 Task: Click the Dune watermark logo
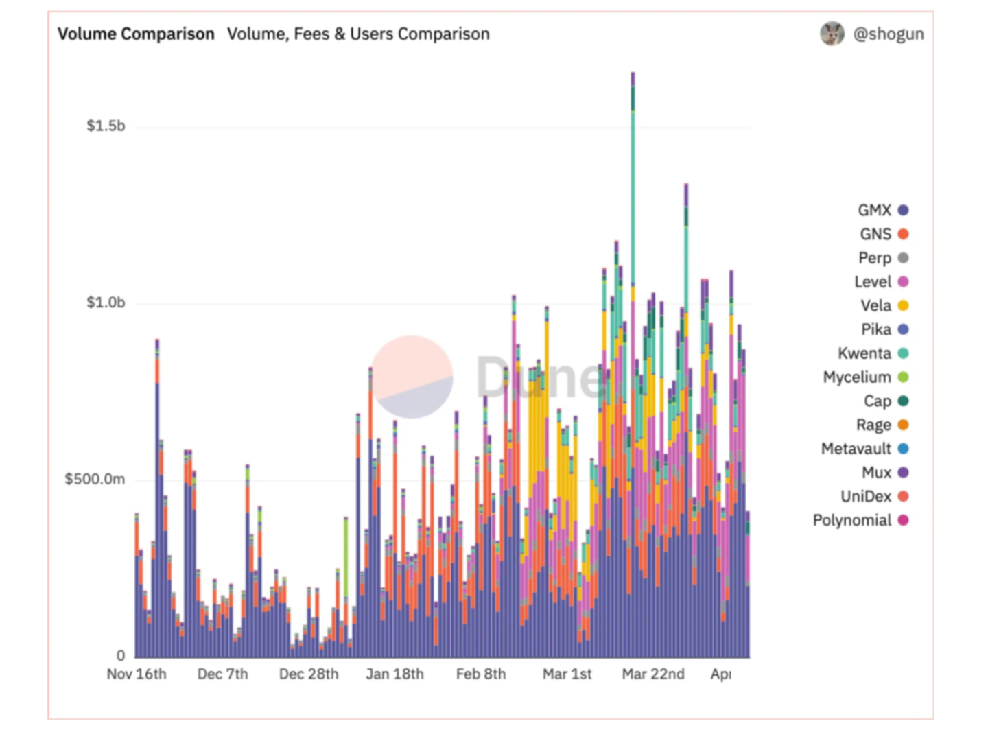[412, 377]
